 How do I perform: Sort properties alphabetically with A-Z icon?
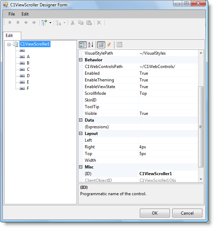point(90,45)
